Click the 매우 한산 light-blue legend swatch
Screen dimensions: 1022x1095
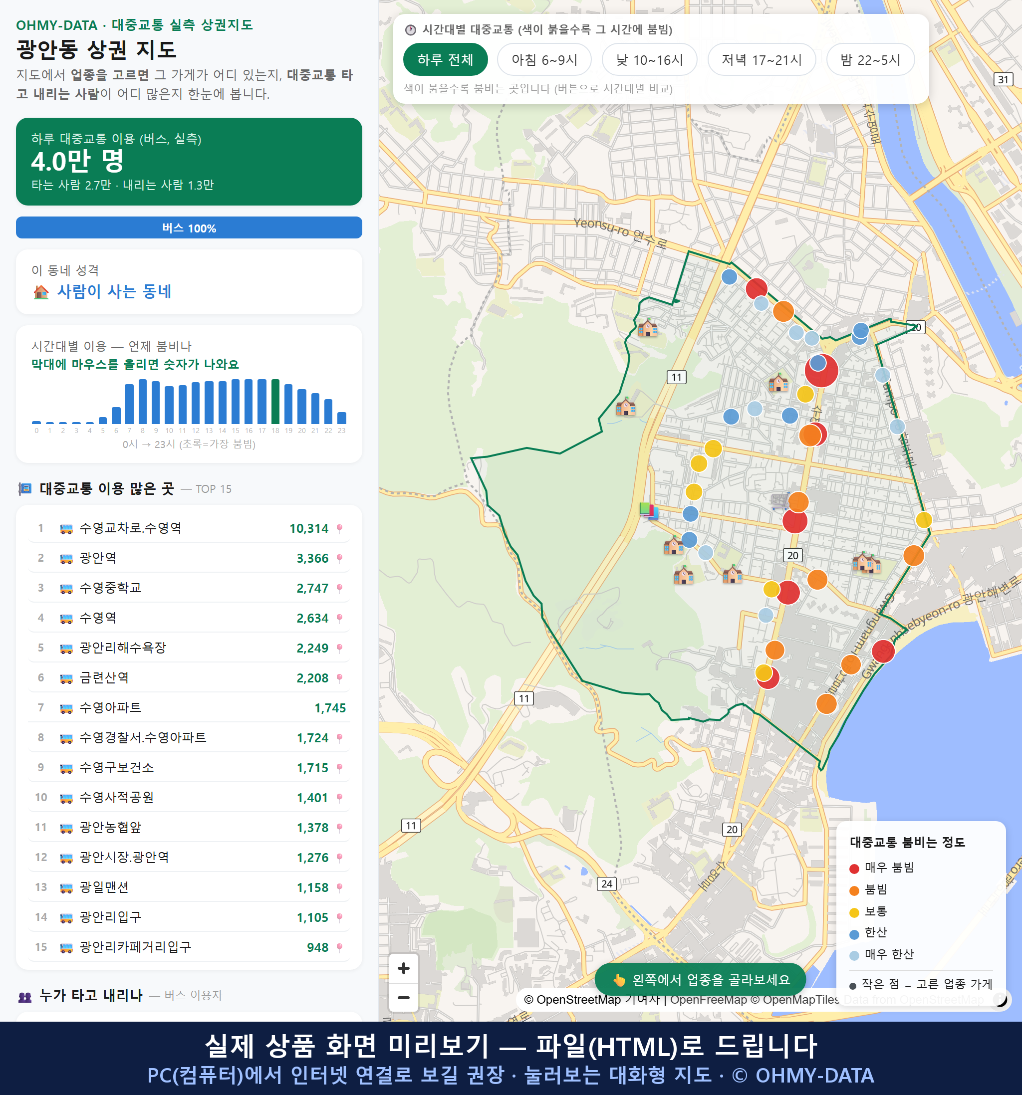pyautogui.click(x=854, y=956)
